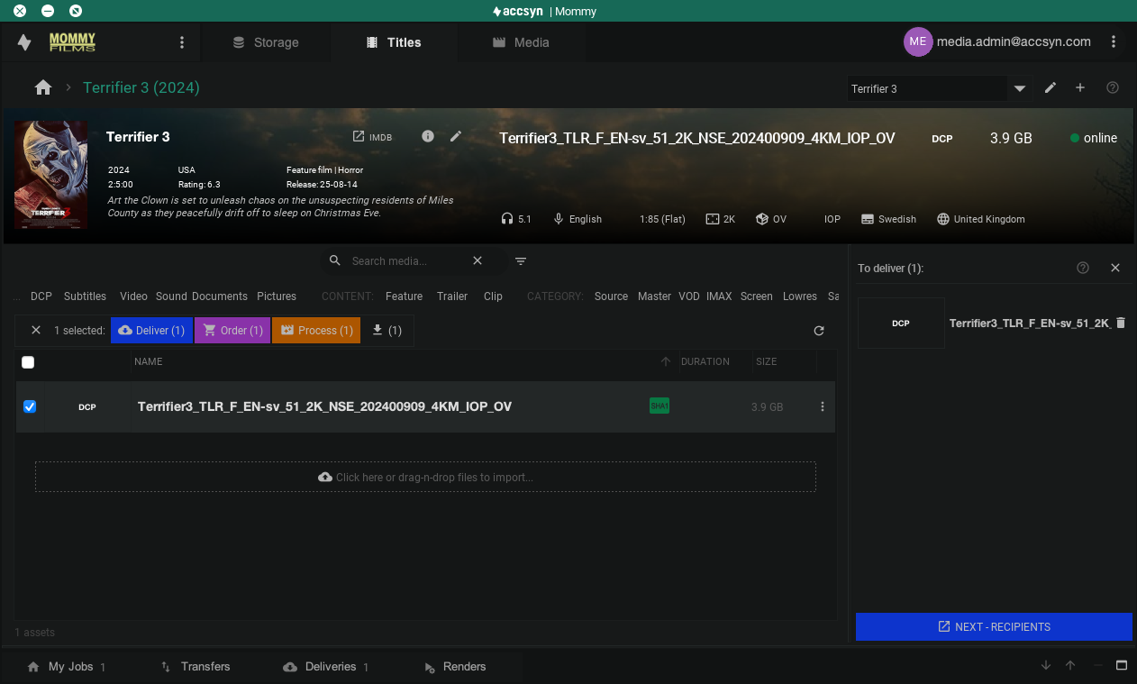The image size is (1137, 684).
Task: Click the Search media input field
Action: point(405,260)
